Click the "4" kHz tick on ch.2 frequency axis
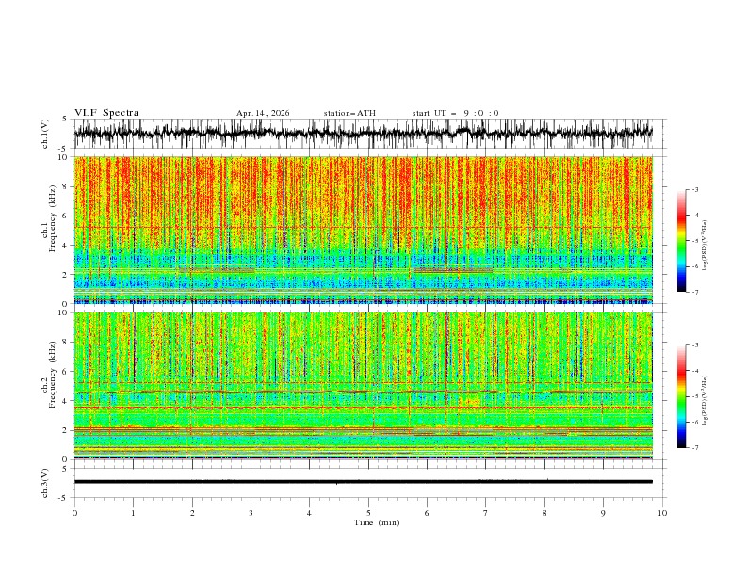The width and height of the screenshot is (746, 576). [66, 401]
